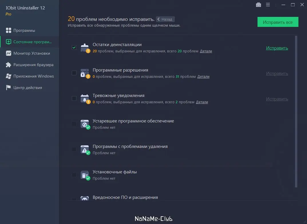Go to Приложения Windows section
The image size is (307, 224).
29,76
